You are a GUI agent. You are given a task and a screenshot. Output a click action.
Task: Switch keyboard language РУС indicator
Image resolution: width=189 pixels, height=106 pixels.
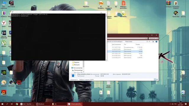click(x=175, y=104)
